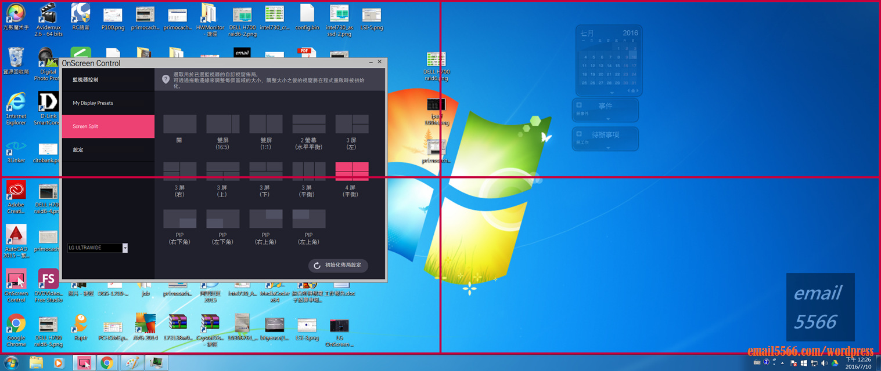Open Chrome from the taskbar

106,363
